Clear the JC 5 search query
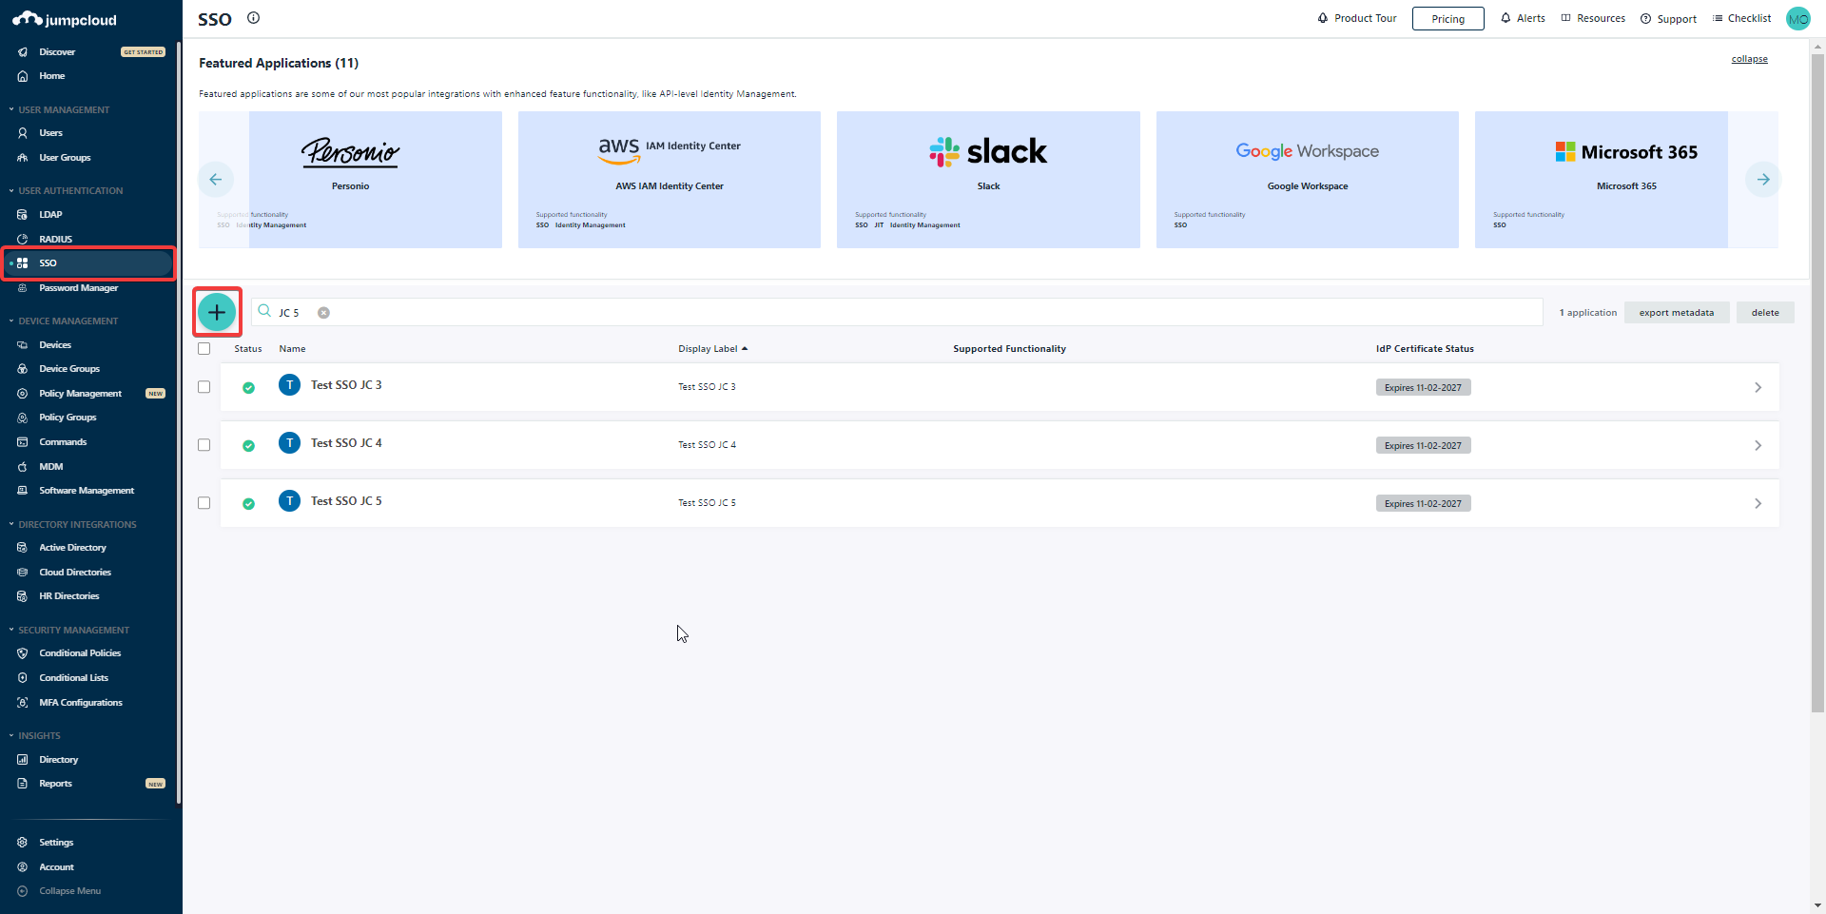Screen dimensions: 1826x914 point(324,312)
